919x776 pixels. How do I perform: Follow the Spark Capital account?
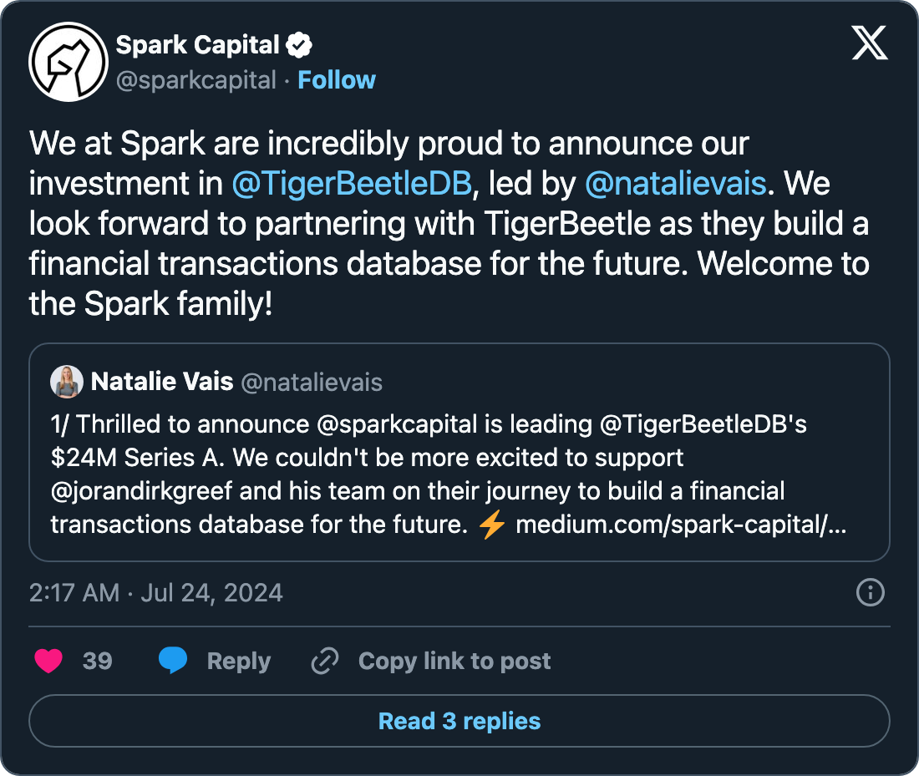(337, 80)
